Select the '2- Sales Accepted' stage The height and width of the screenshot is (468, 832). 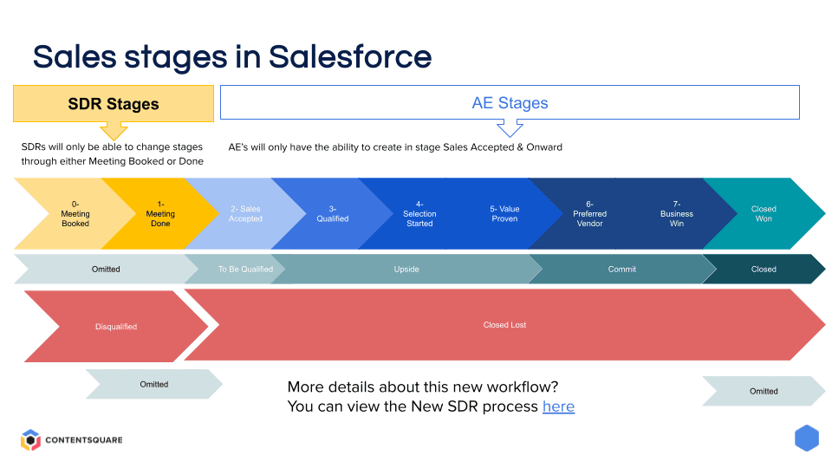pyautogui.click(x=245, y=214)
